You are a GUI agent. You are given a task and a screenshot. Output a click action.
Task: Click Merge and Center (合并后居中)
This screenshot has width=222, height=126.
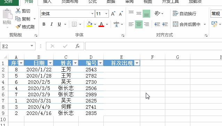pyautogui.click(x=187, y=24)
